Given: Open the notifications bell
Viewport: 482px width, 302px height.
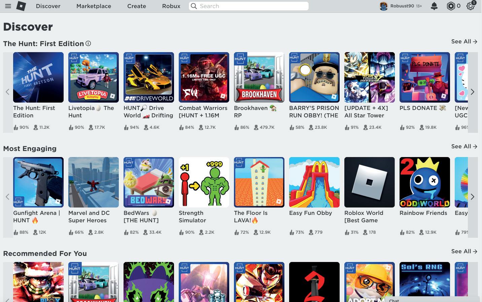Looking at the screenshot, I should click(434, 6).
